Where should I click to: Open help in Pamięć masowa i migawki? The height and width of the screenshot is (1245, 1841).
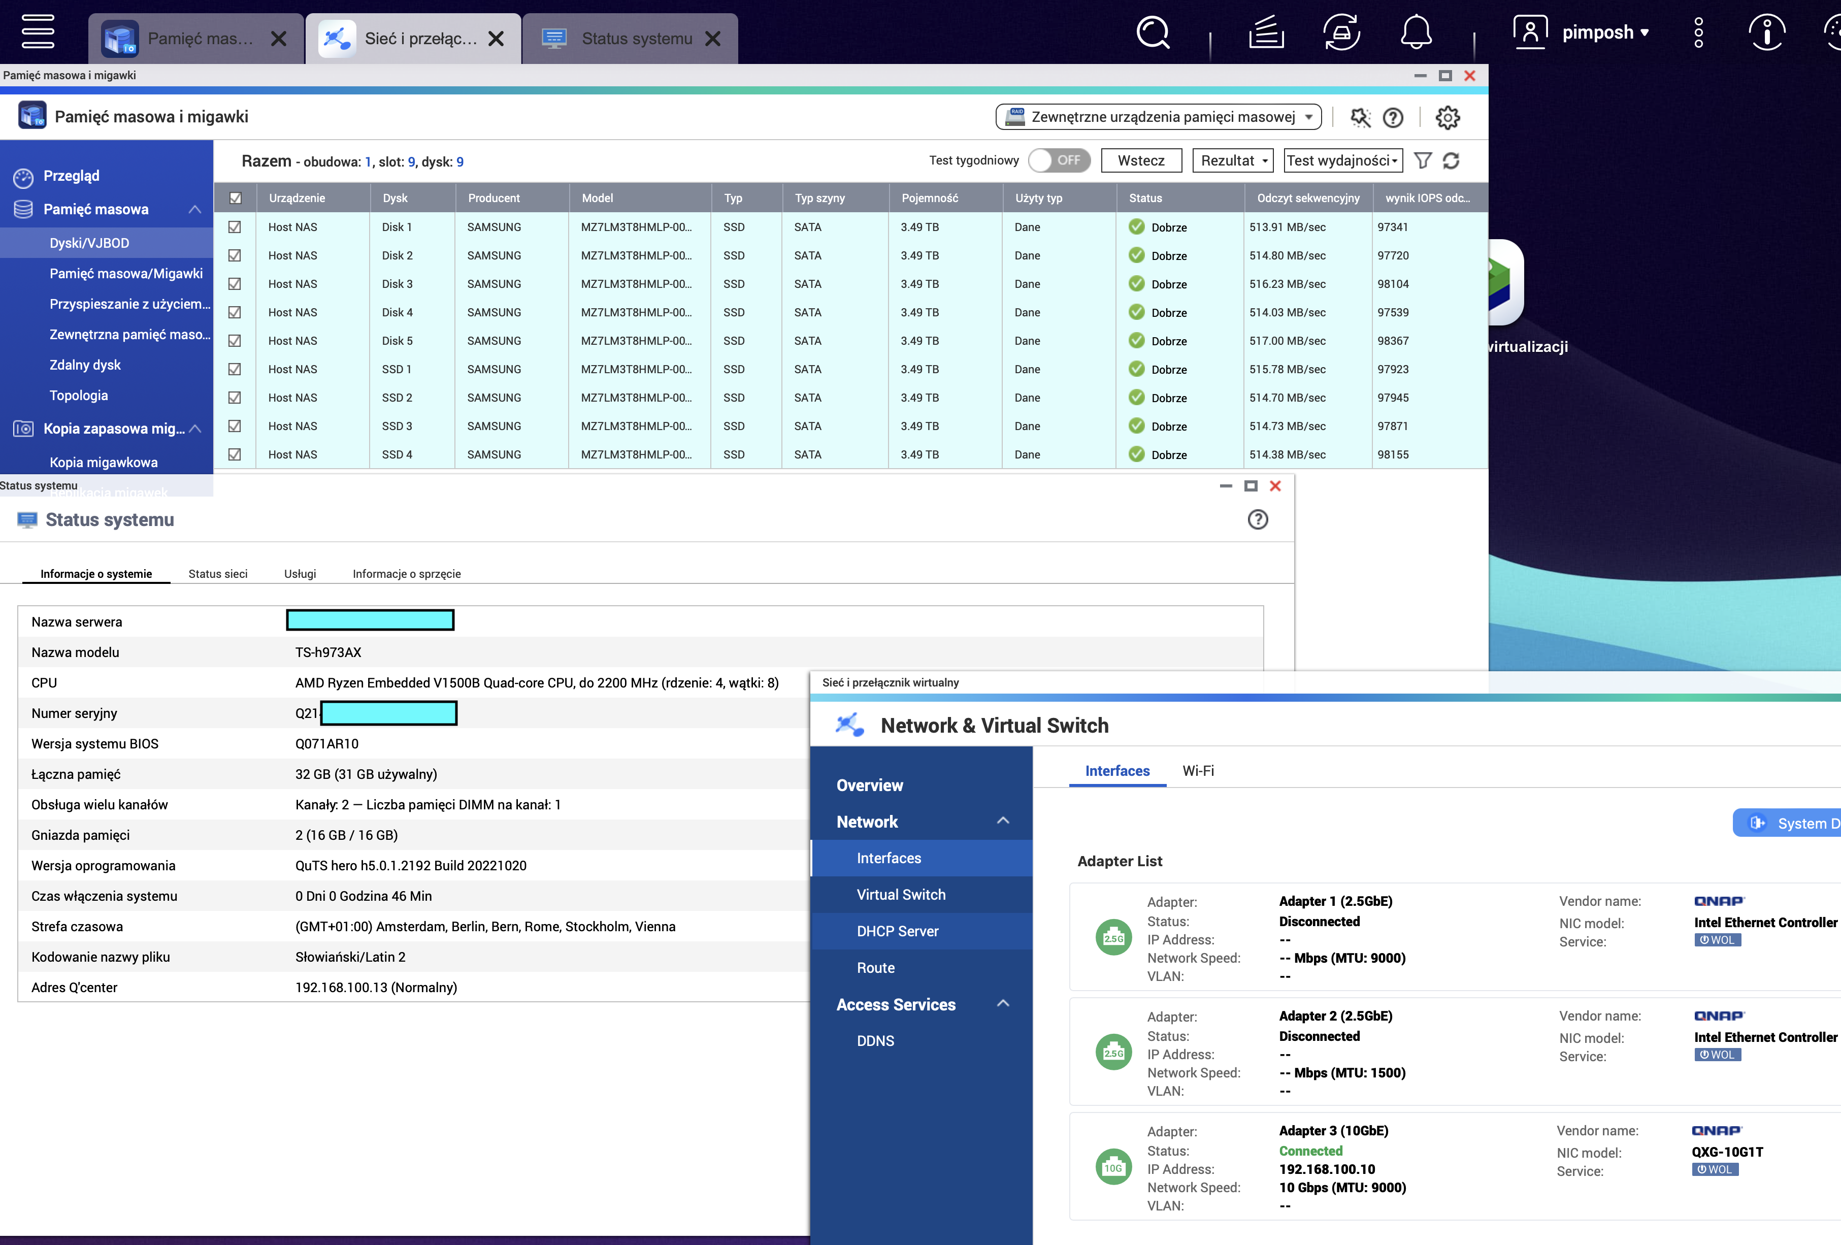[1393, 117]
